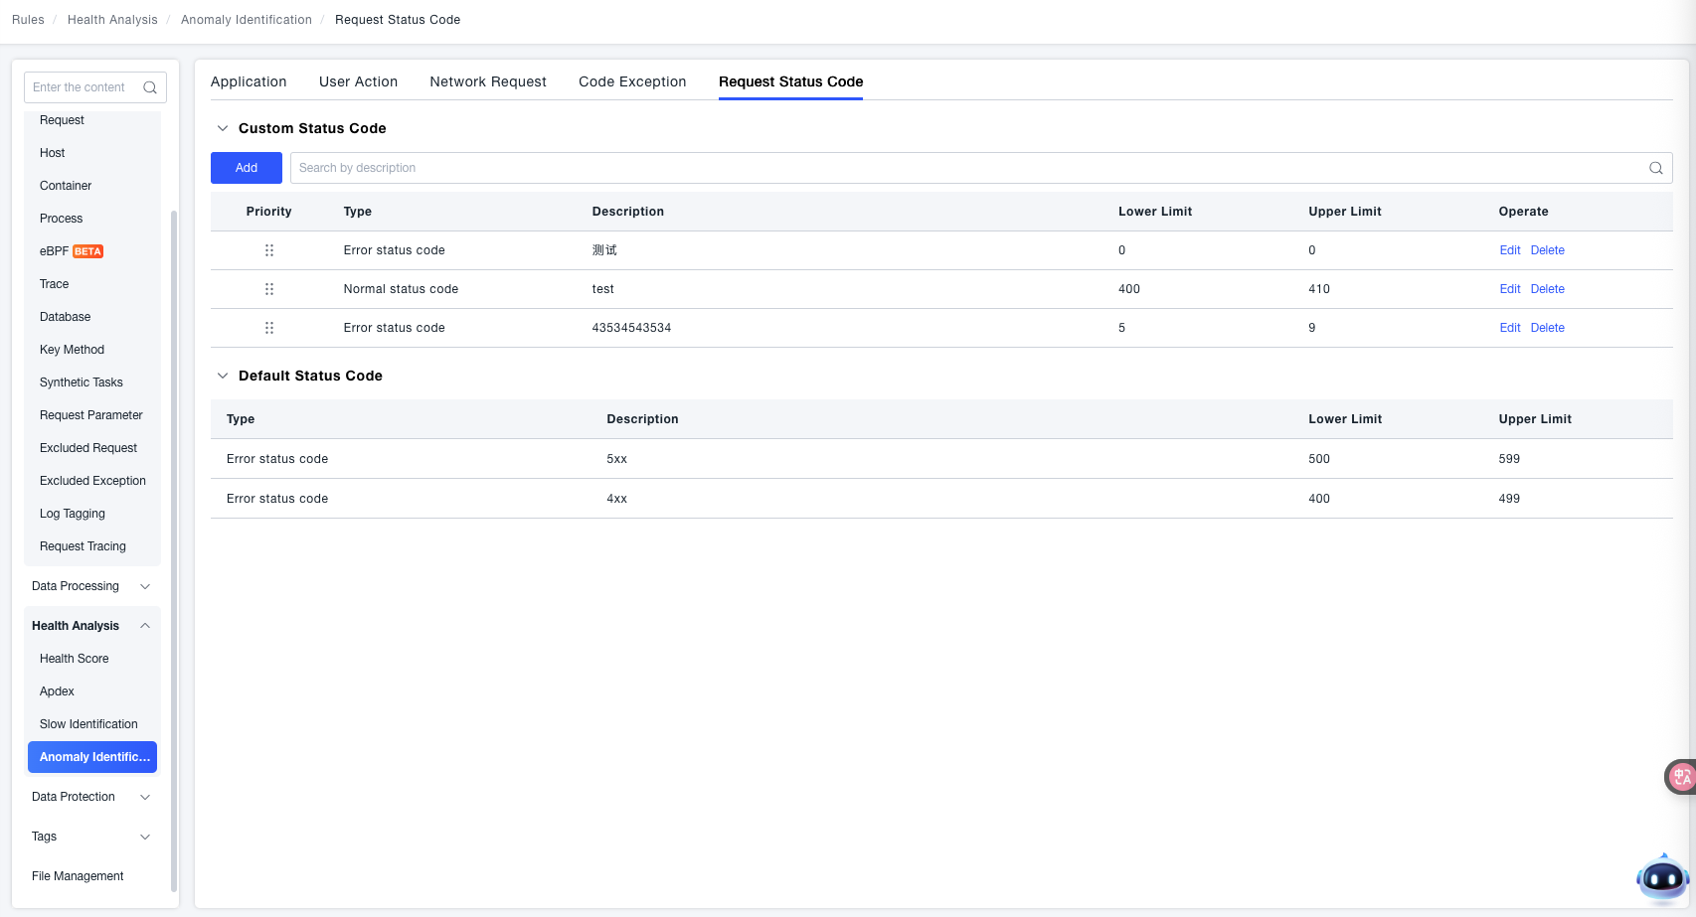Image resolution: width=1696 pixels, height=917 pixels.
Task: Click drag handle for 43534543534 row
Action: pos(269,328)
